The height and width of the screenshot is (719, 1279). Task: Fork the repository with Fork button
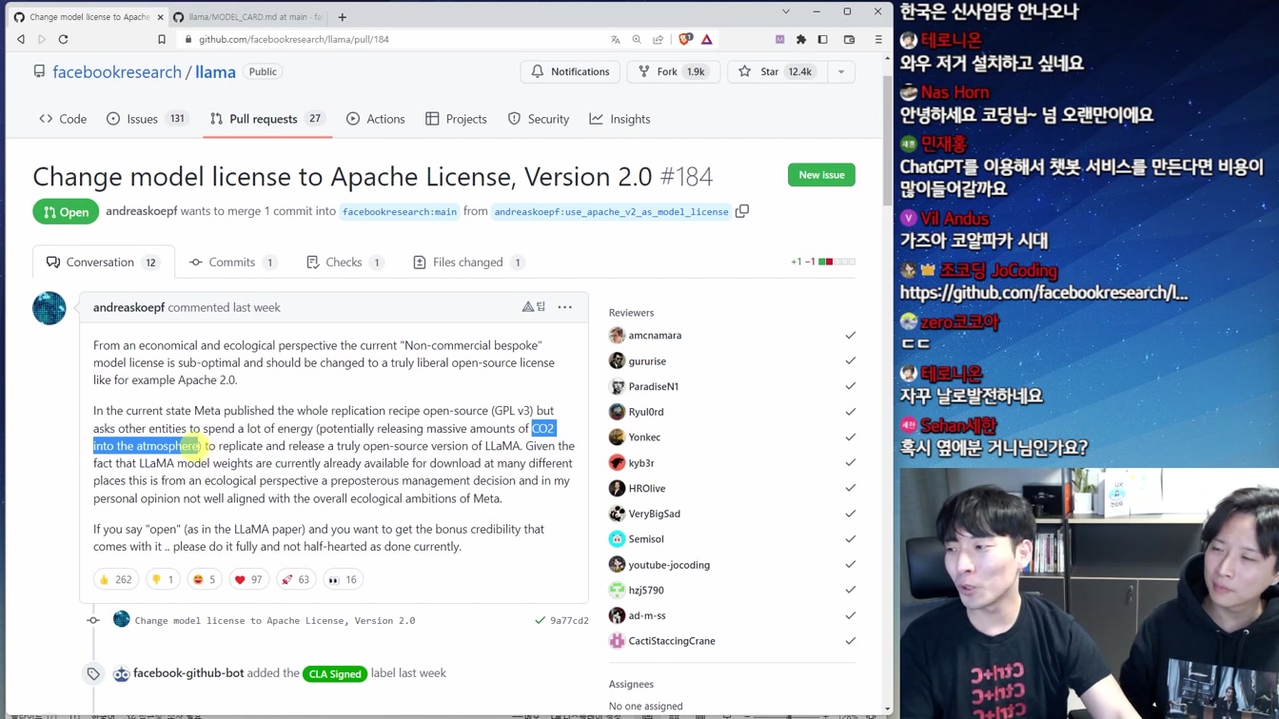(x=673, y=71)
